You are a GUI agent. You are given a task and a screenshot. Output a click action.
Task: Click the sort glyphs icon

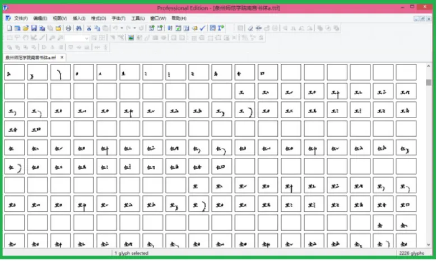coord(170,28)
